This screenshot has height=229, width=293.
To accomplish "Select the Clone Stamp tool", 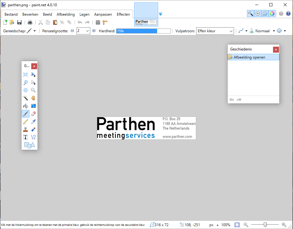I will 26,129.
